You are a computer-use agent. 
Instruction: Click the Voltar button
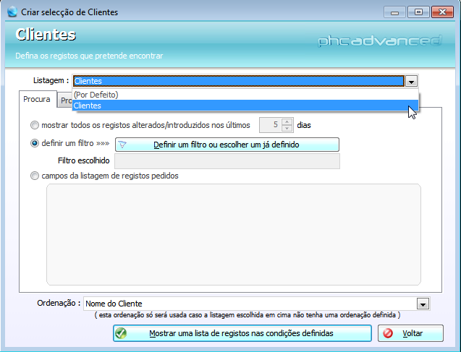[x=410, y=333]
